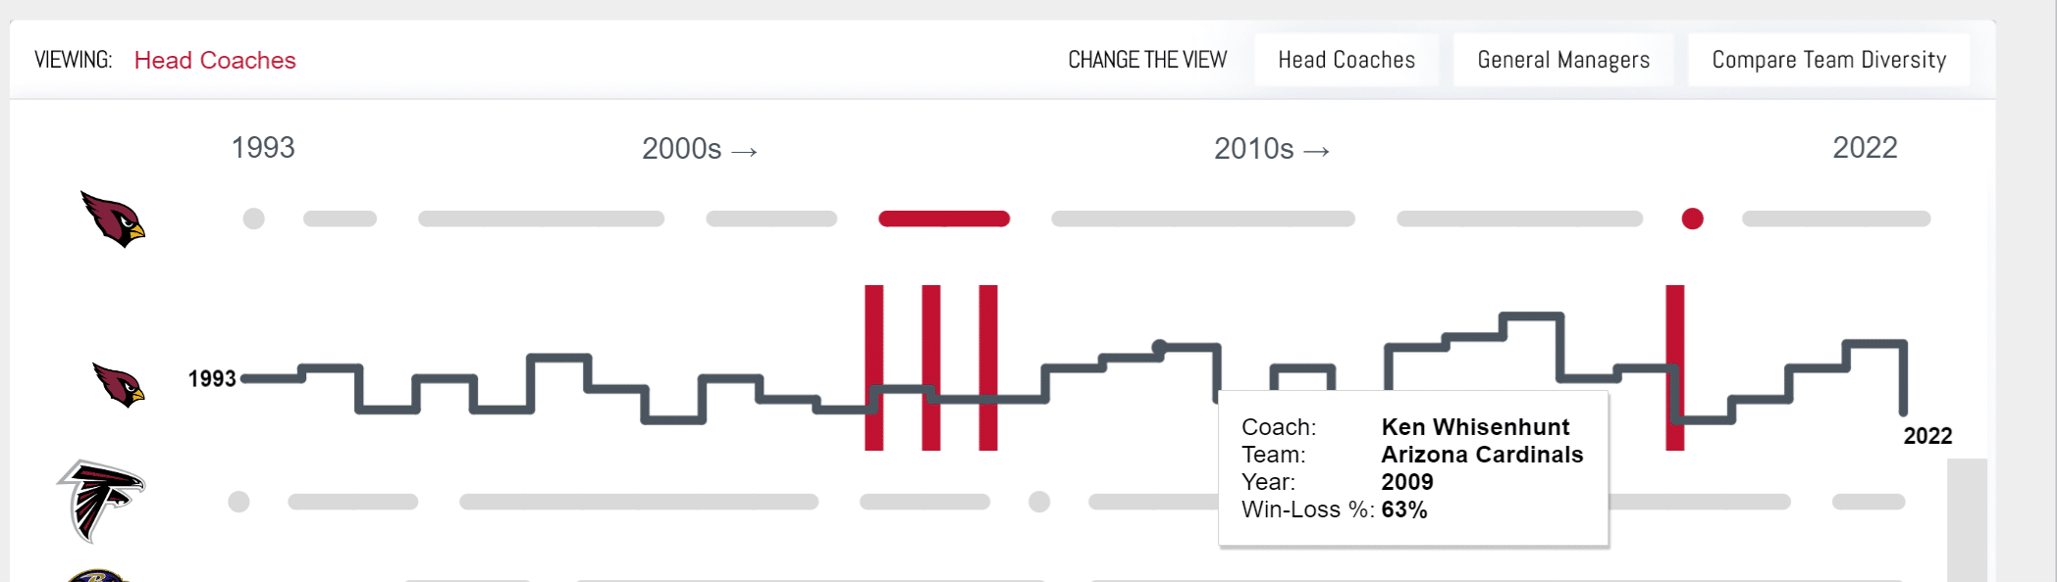Open Compare Team Diversity view
The width and height of the screenshot is (2057, 582).
(1828, 60)
